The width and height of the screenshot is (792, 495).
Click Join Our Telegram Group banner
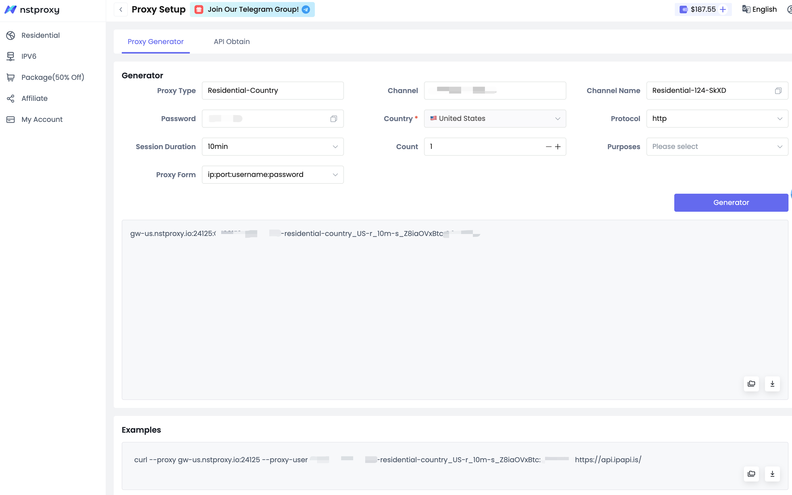coord(252,10)
